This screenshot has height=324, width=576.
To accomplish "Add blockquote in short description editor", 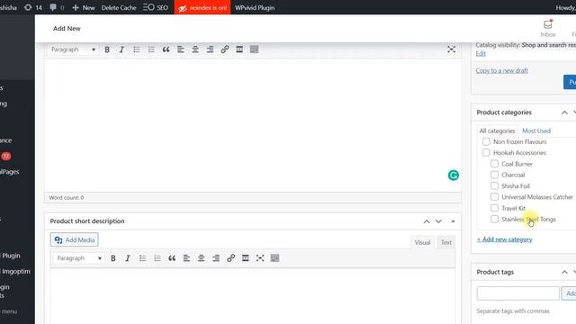I will pos(172,258).
